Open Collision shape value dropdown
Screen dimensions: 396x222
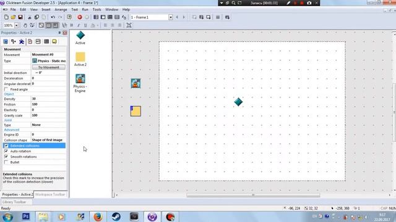(x=48, y=140)
